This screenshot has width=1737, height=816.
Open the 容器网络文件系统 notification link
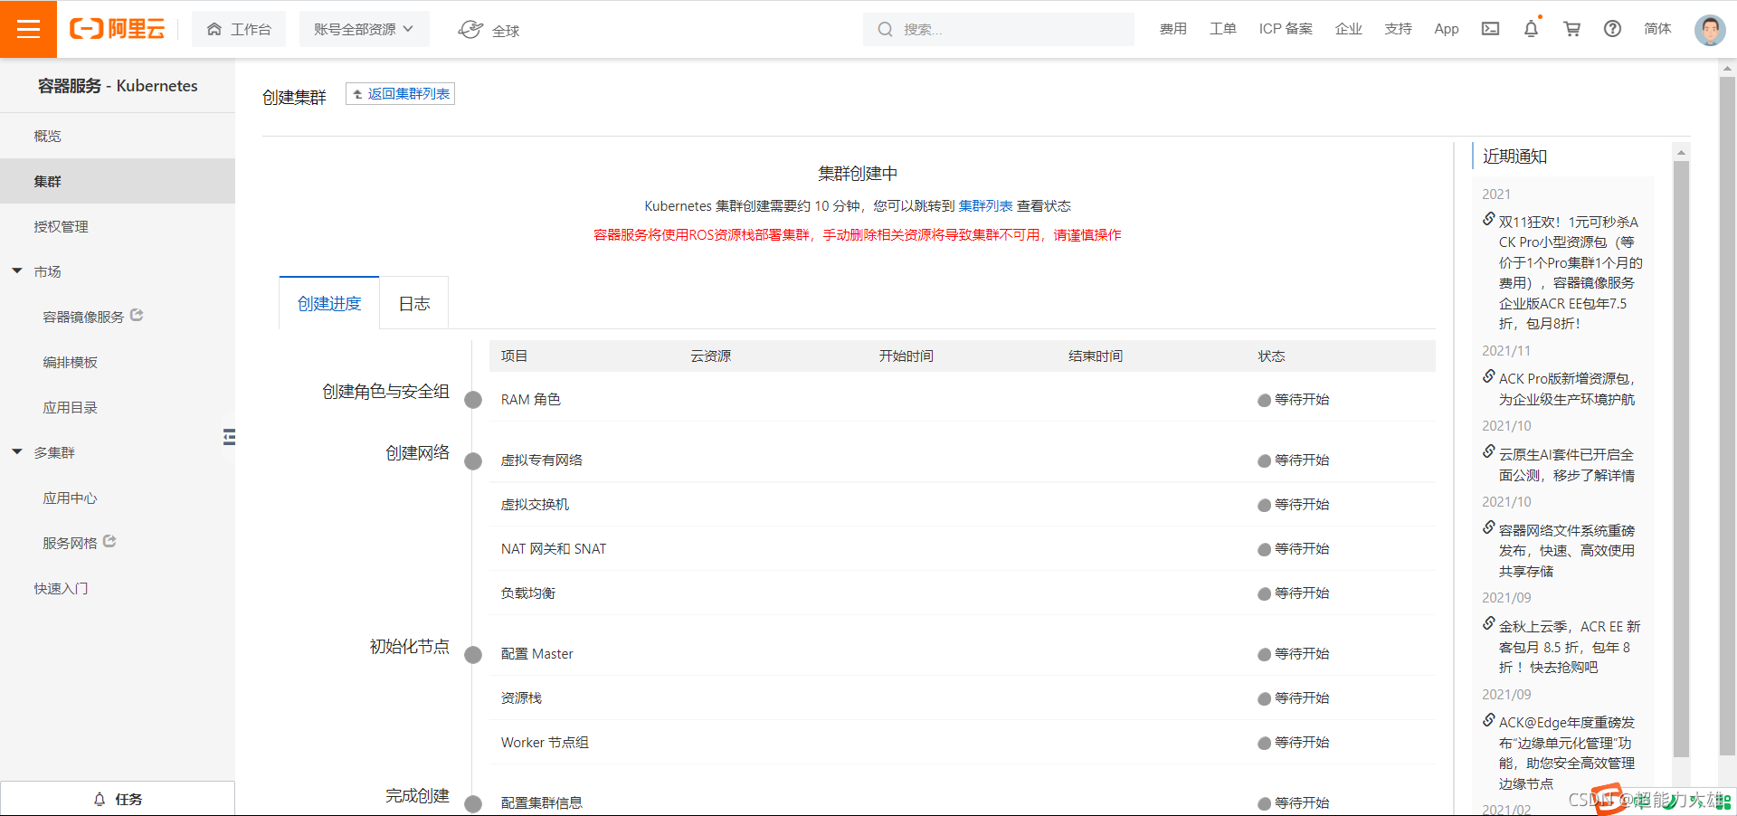1567,551
